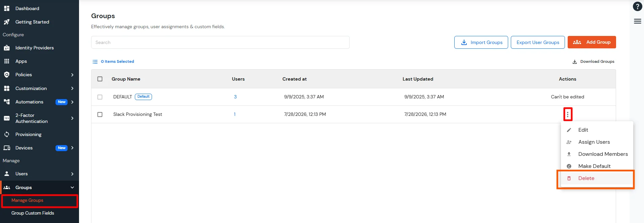Toggle the select-all checkbox in table header

pyautogui.click(x=100, y=79)
